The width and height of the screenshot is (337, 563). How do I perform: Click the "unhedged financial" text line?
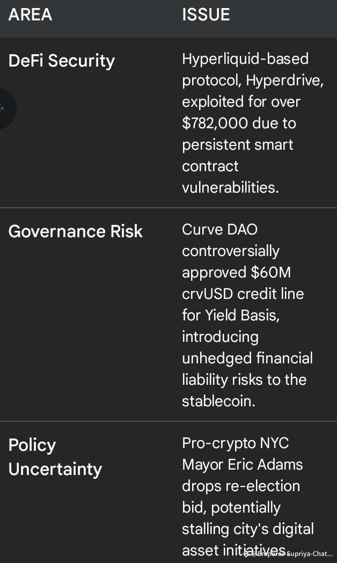(x=247, y=358)
